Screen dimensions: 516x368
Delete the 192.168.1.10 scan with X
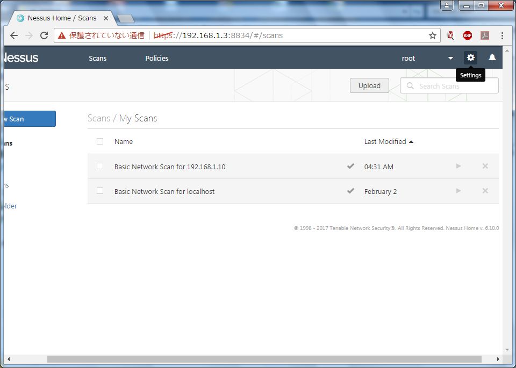coord(485,166)
